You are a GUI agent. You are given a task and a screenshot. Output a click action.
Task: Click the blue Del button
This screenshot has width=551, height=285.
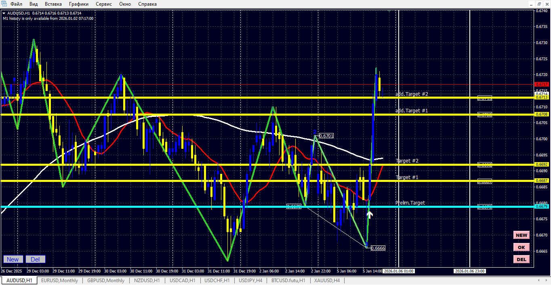[36, 260]
